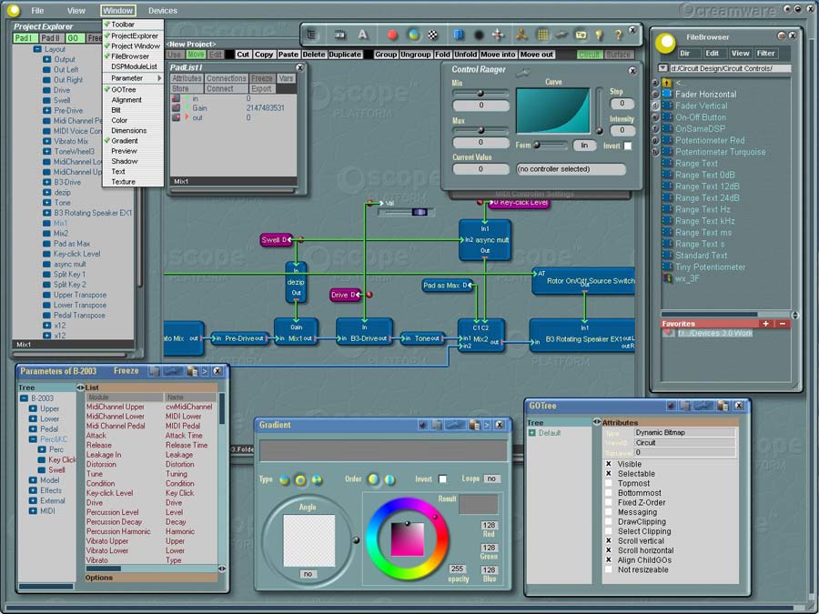819x614 pixels.
Task: Click the checkered ball icon in the toolbar
Action: [433, 35]
